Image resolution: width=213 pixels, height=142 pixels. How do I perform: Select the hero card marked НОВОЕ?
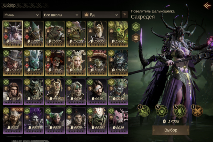click(x=13, y=121)
